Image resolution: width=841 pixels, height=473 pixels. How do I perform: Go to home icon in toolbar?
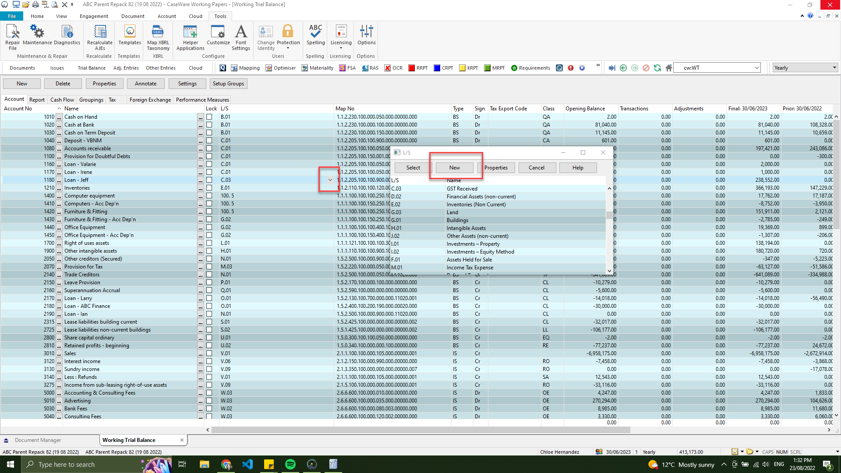coord(668,68)
